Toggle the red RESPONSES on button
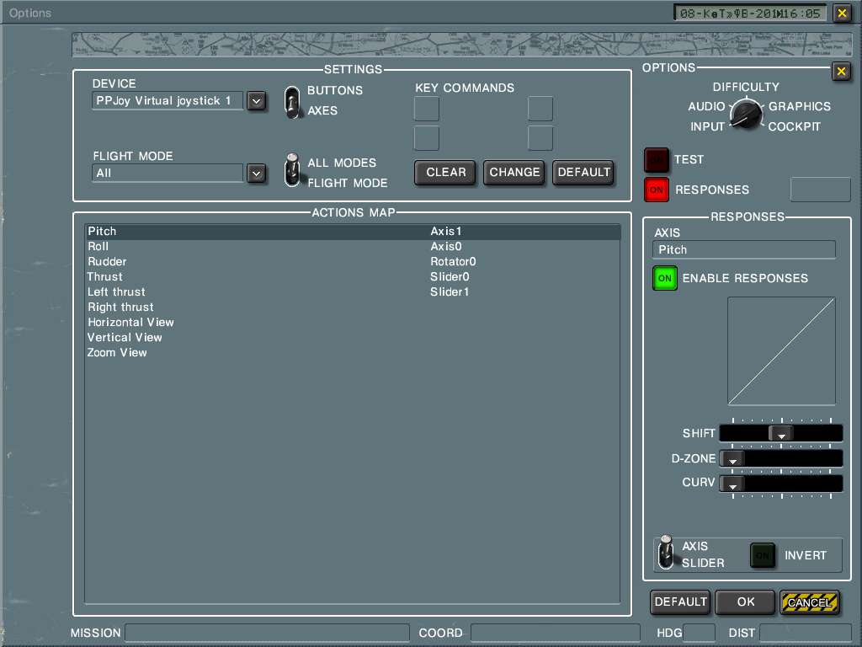Viewport: 862px width, 647px height. tap(657, 190)
